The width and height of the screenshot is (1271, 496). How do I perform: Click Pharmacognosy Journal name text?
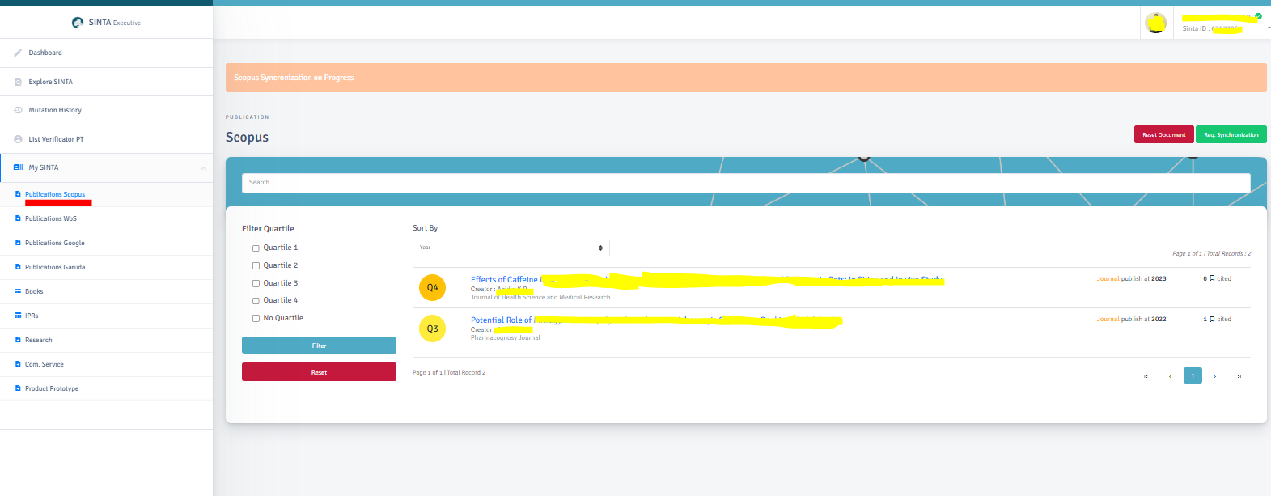(506, 338)
